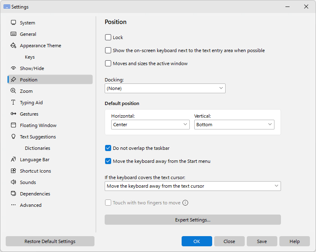Switch to the Show/Hide page

pyautogui.click(x=50, y=68)
